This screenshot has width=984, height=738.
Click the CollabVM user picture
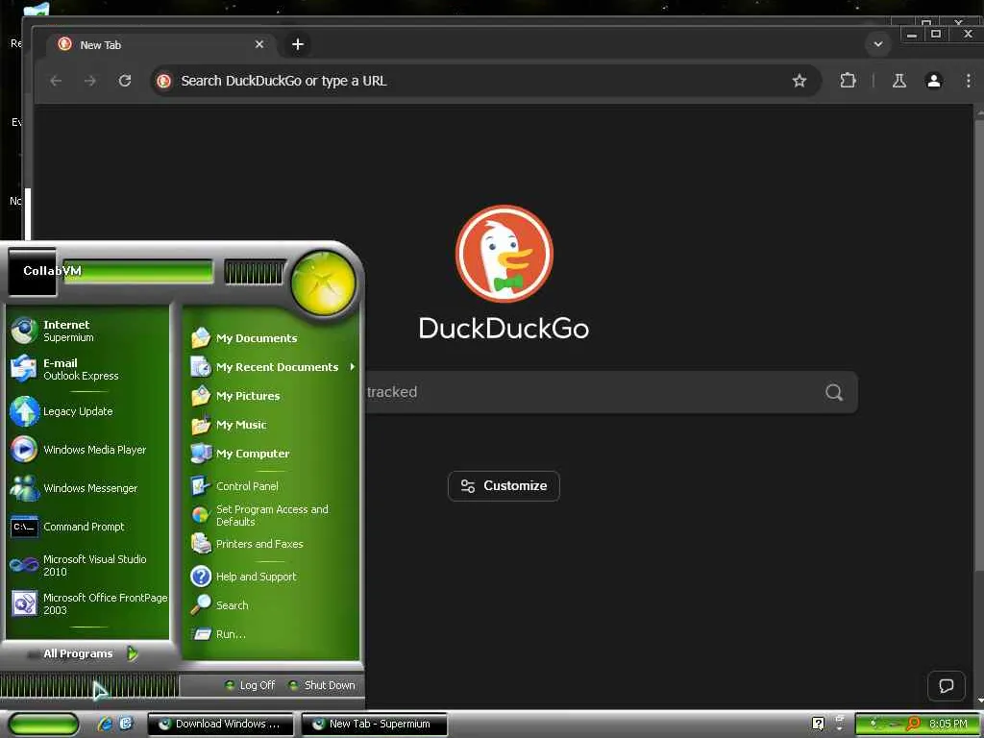(32, 272)
